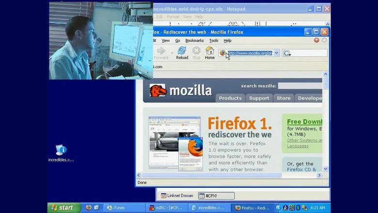Expand hidden system tray icons
This screenshot has width=378, height=213.
tap(278, 208)
